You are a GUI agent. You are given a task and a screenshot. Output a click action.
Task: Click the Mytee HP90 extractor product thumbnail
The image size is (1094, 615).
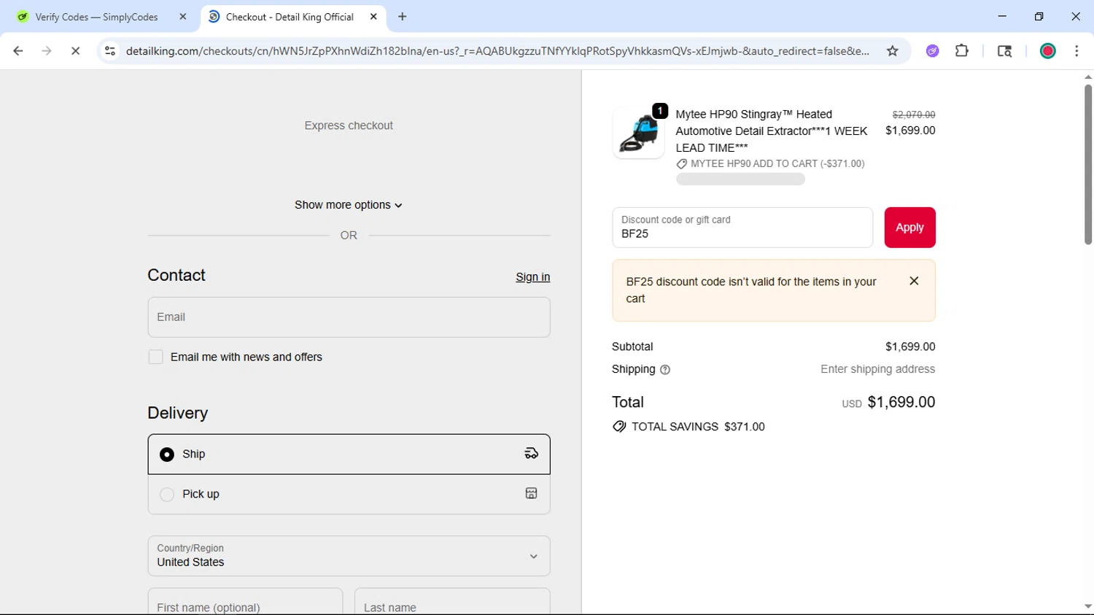638,133
